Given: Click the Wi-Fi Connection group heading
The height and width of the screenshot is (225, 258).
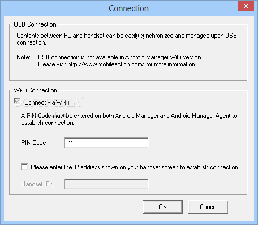Looking at the screenshot, I should [x=36, y=90].
